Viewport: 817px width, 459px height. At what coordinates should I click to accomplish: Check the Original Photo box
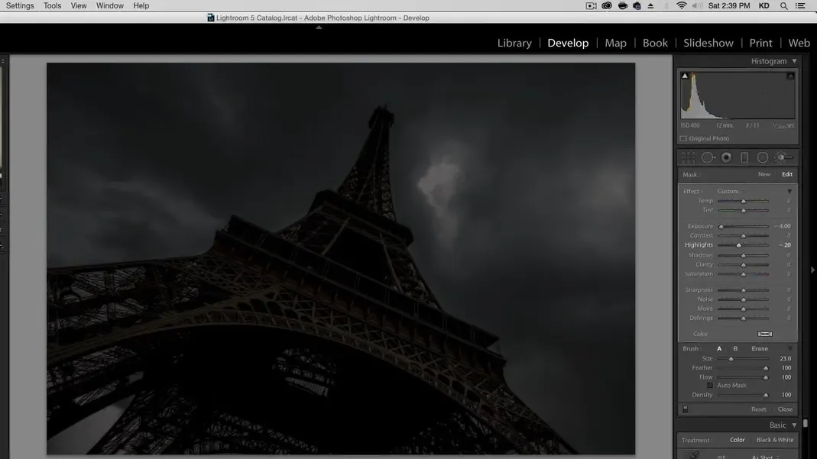coord(683,139)
